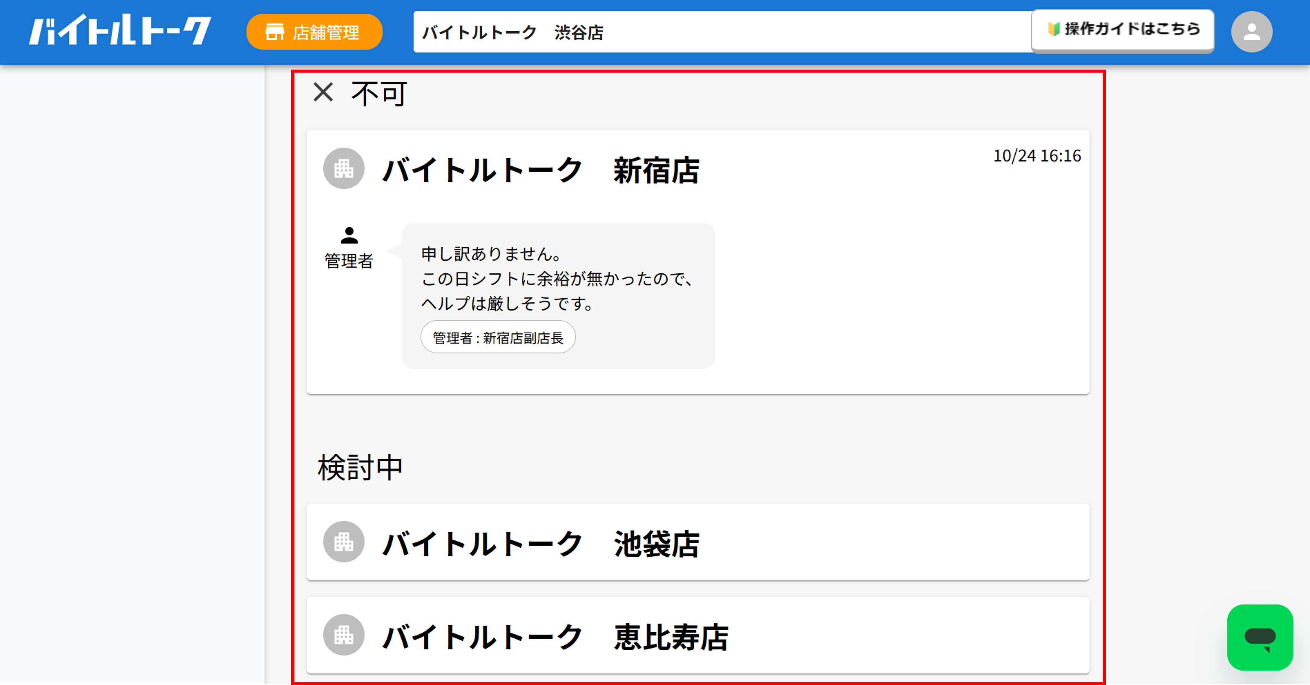The width and height of the screenshot is (1310, 685).
Task: Click the 検討中 section heading
Action: [x=360, y=468]
